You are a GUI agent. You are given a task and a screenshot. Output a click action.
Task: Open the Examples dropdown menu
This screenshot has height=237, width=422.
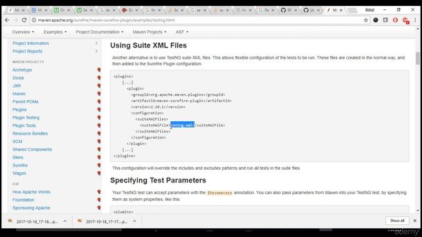tap(55, 32)
